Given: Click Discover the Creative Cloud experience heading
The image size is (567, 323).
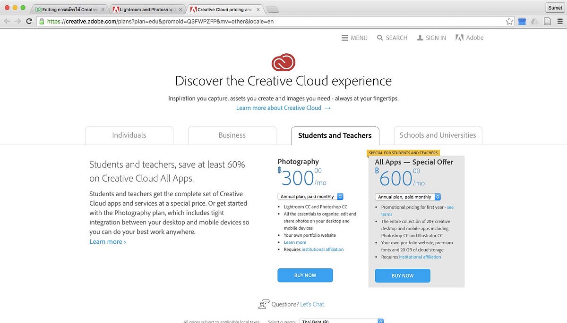Looking at the screenshot, I should (283, 81).
